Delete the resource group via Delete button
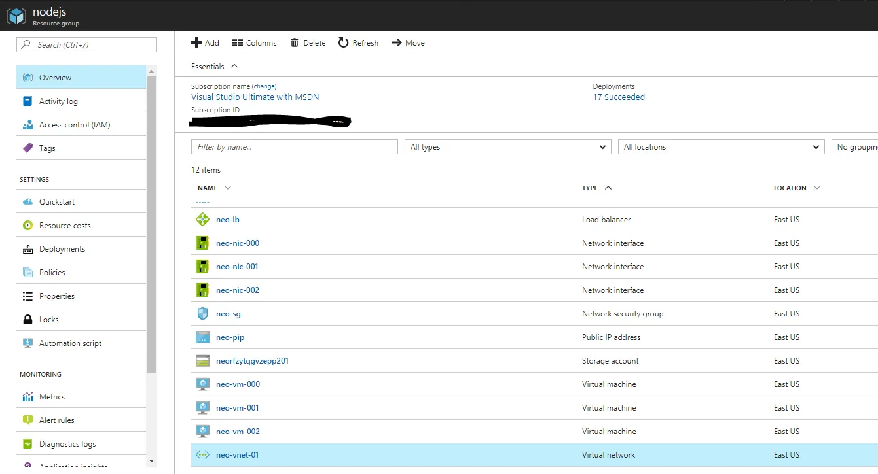 [x=308, y=43]
